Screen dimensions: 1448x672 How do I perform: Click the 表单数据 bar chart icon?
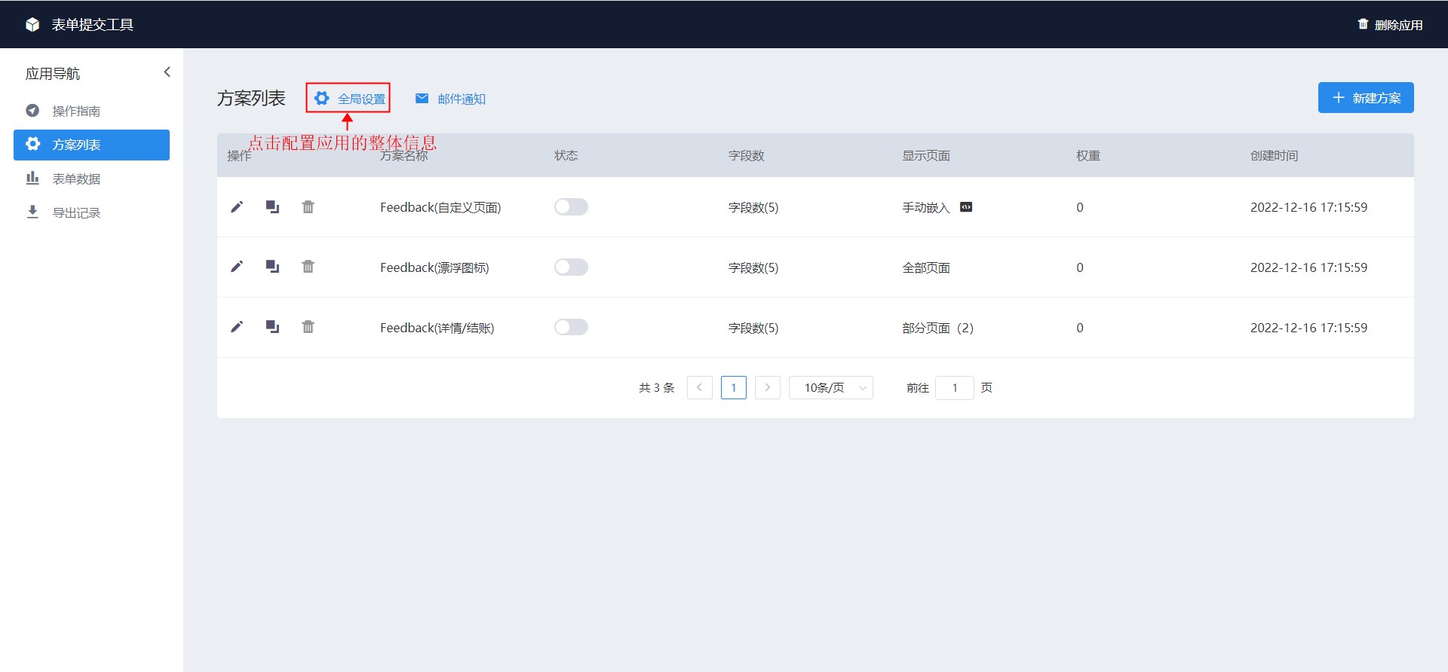32,179
